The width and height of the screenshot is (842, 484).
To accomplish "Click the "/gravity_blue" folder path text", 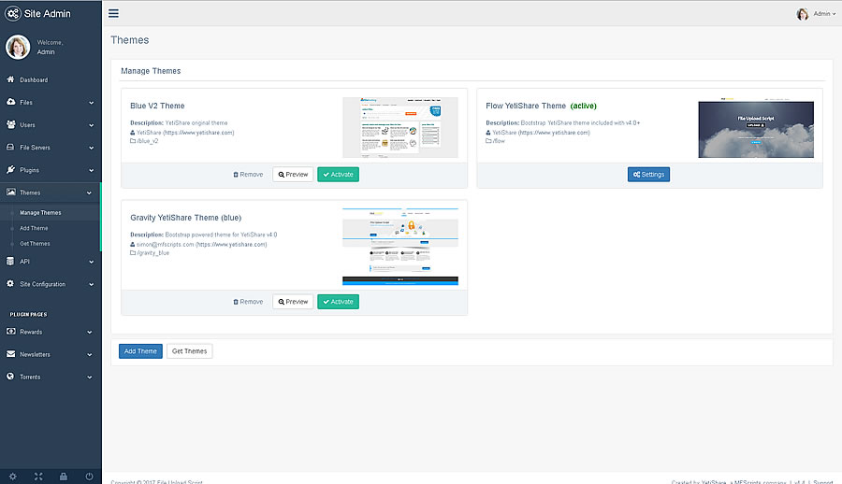I will point(153,252).
